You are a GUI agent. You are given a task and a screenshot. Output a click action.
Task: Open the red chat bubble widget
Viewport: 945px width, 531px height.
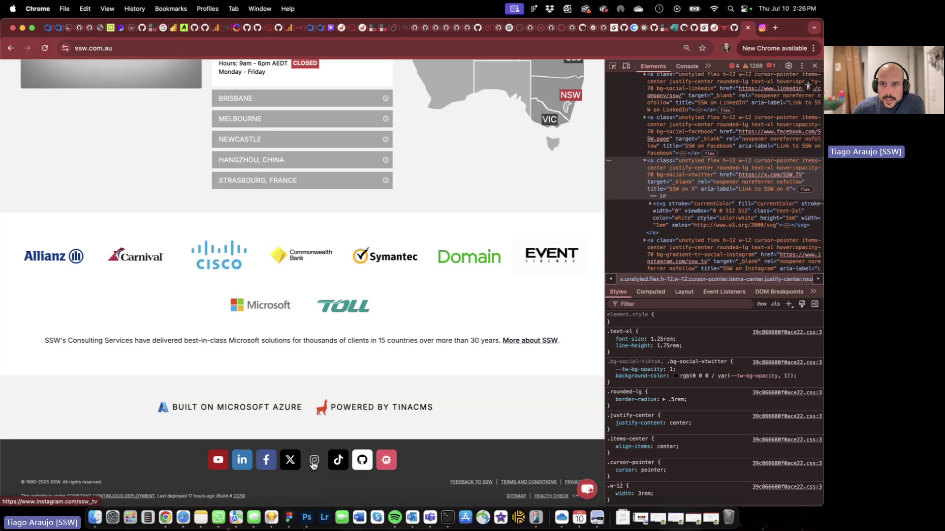click(587, 489)
